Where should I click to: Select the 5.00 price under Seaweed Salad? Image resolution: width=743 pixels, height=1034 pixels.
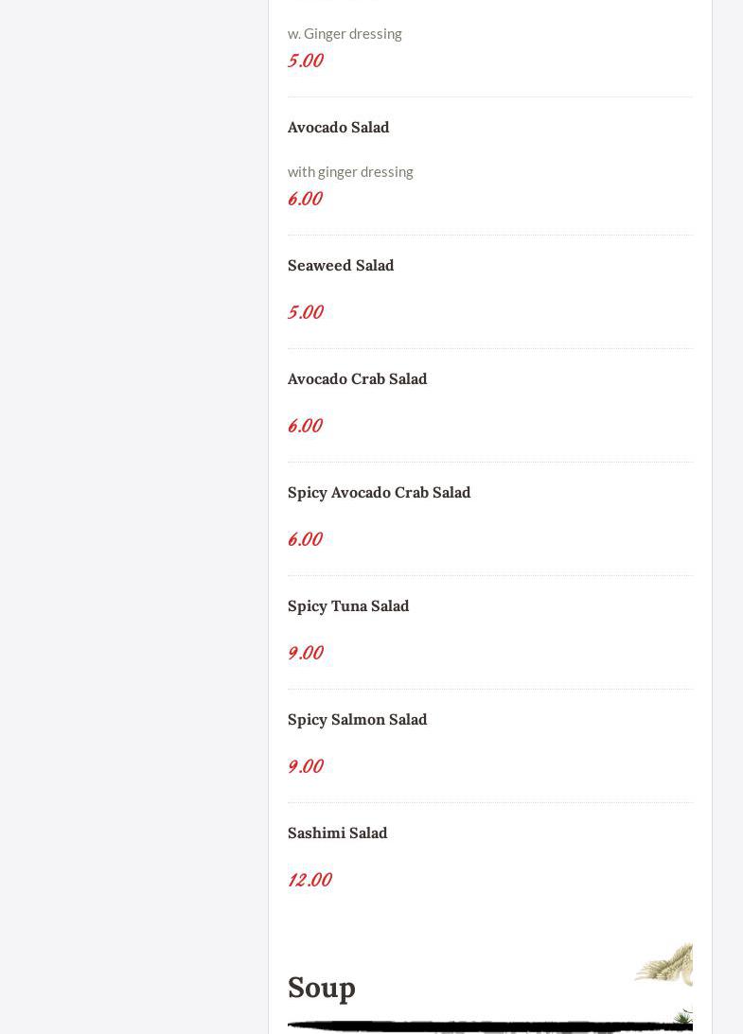click(x=305, y=312)
